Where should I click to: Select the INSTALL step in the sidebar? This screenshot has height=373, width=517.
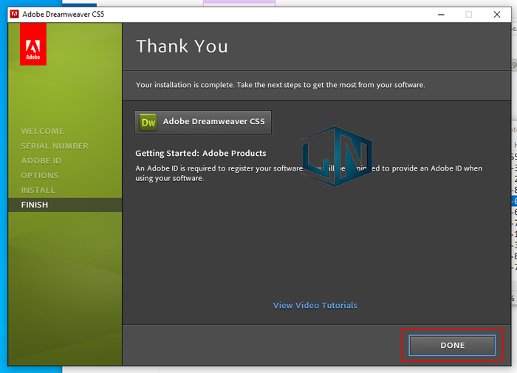point(38,191)
